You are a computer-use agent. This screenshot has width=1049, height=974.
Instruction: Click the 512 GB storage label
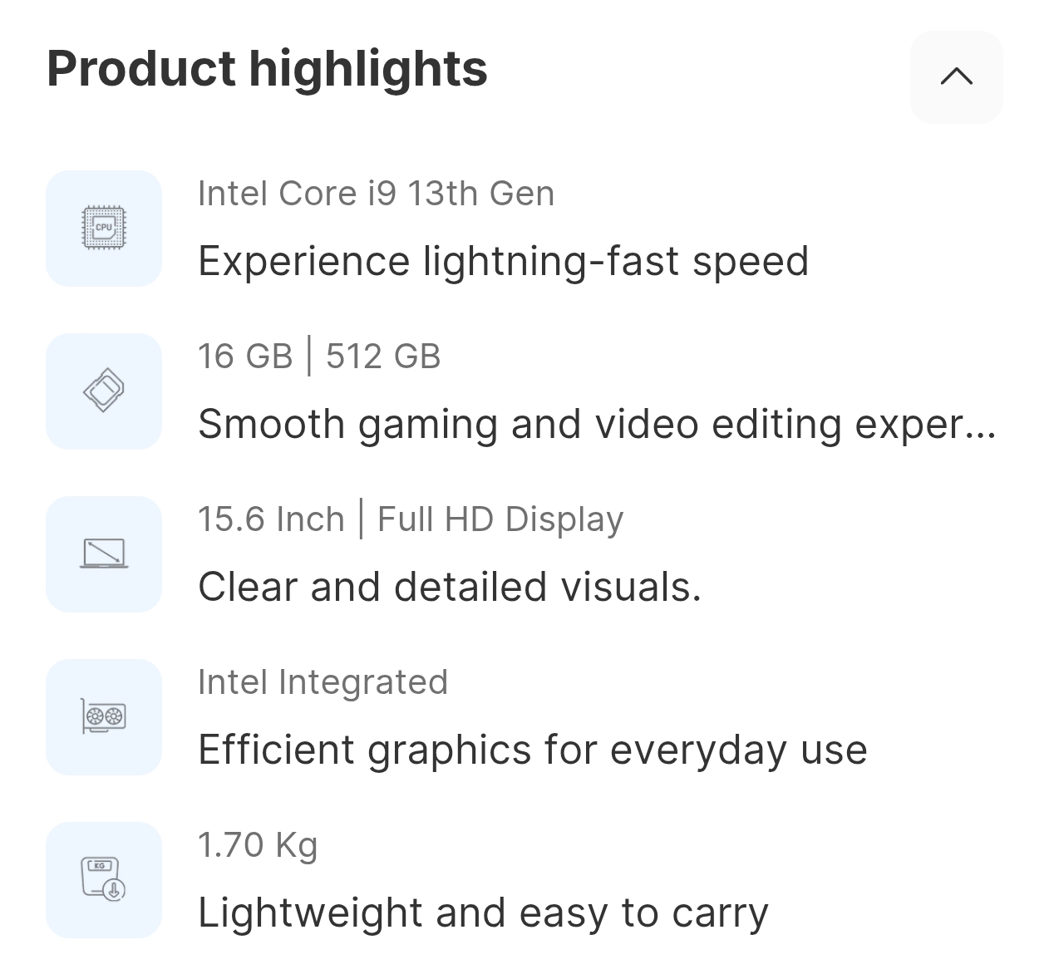[383, 357]
